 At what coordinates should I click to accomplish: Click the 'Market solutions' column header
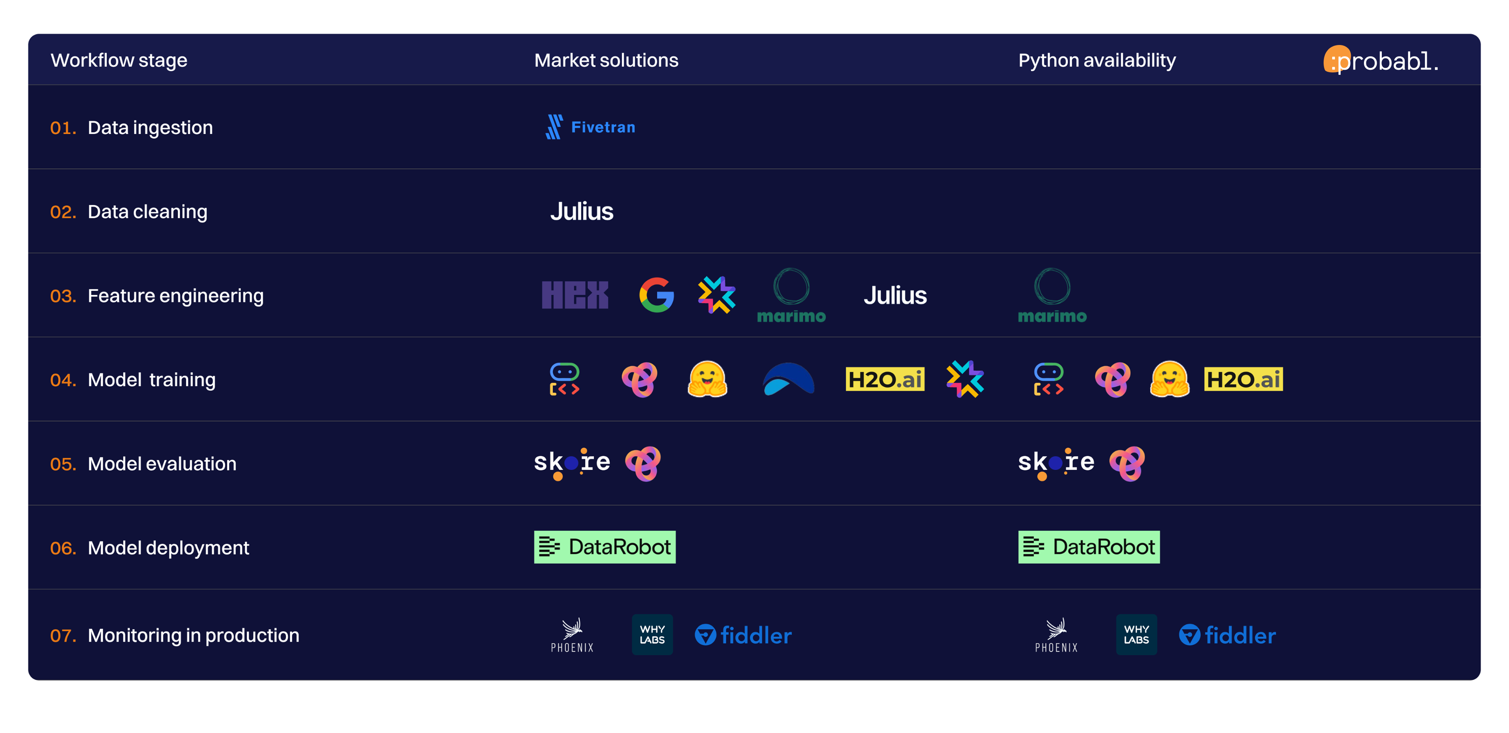click(x=606, y=61)
